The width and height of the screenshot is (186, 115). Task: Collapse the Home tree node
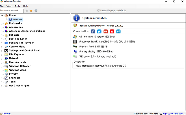coord(2,16)
